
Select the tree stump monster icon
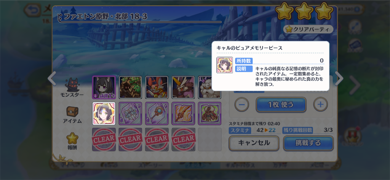tap(130, 87)
